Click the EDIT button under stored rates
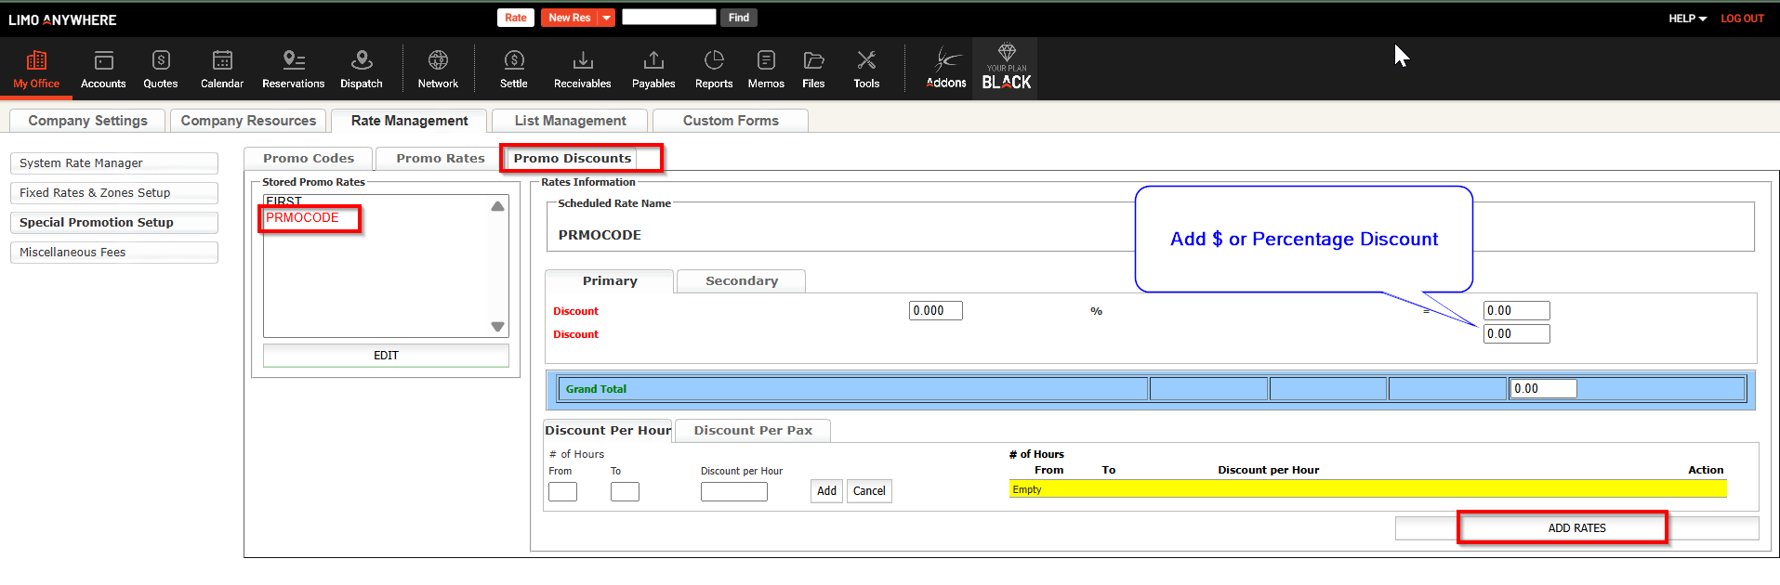This screenshot has height=585, width=1780. [x=386, y=356]
